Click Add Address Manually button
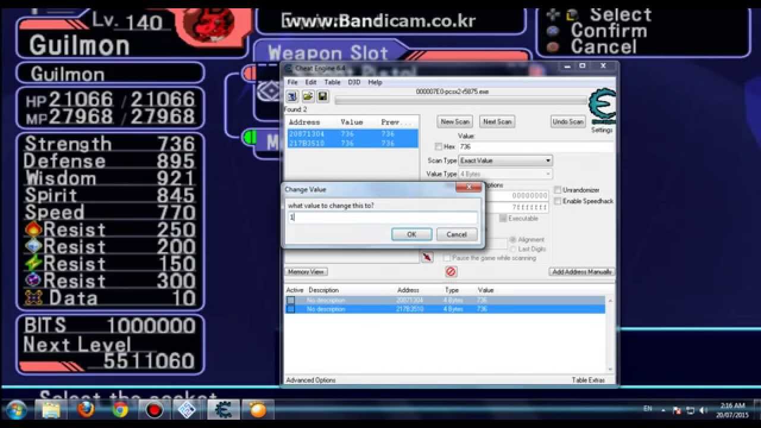 582,272
